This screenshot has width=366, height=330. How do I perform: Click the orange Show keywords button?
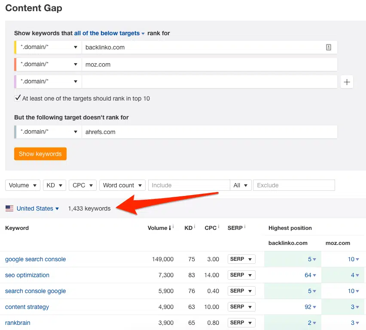point(40,153)
